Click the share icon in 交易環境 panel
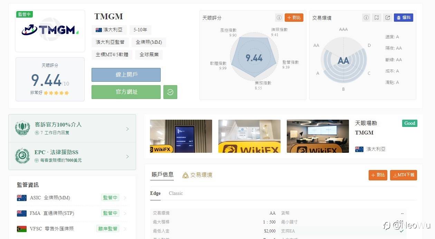This screenshot has width=435, height=239. pyautogui.click(x=387, y=18)
